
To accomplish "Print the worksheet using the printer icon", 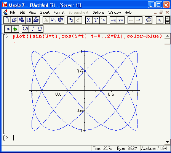I will click(x=36, y=20).
